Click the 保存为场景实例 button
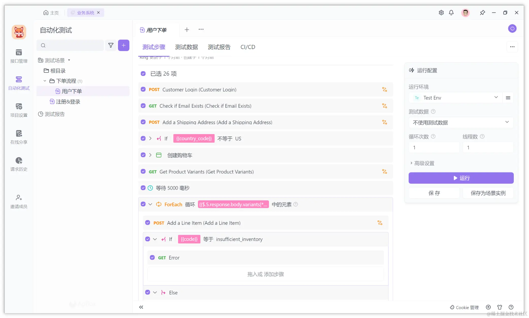529x318 pixels. (x=488, y=193)
